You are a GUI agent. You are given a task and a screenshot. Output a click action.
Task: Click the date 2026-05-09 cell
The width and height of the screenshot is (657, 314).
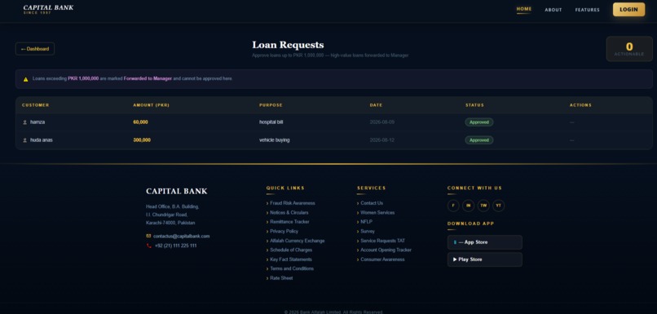(381, 122)
